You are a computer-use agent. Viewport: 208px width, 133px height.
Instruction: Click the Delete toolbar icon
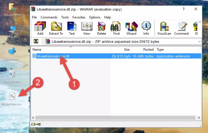tap(102, 28)
